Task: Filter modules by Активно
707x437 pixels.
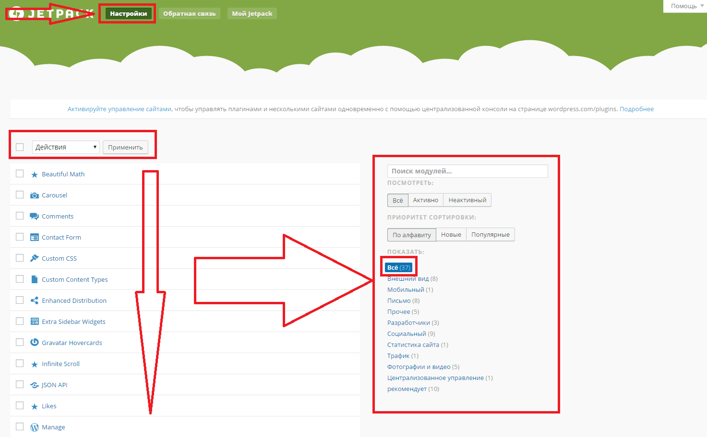Action: (x=426, y=200)
